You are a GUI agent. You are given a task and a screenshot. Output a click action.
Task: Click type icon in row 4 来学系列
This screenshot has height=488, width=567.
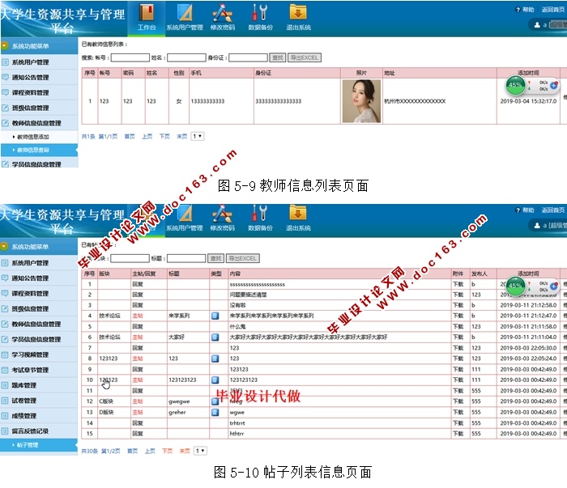click(215, 316)
